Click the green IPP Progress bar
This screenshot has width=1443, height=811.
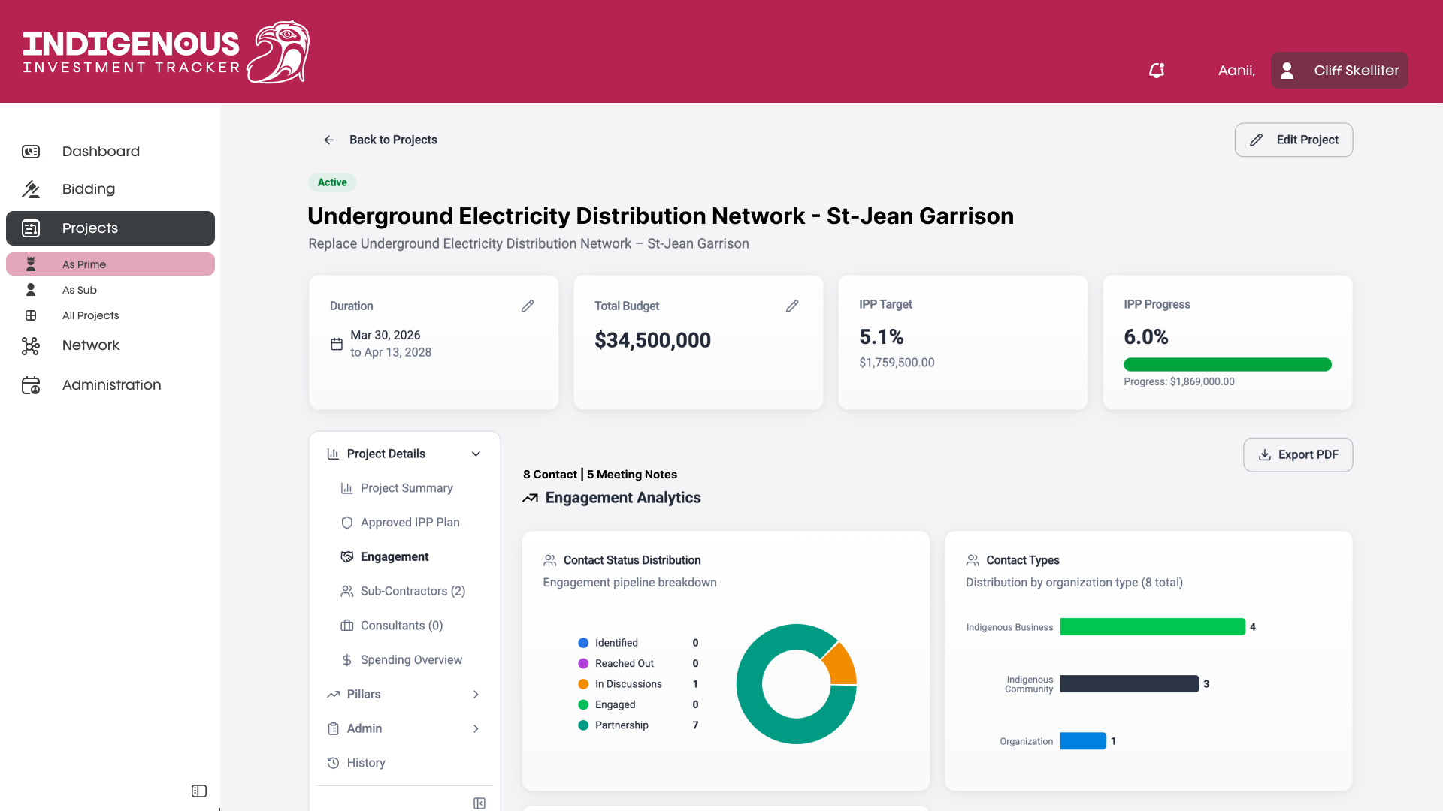click(1227, 364)
